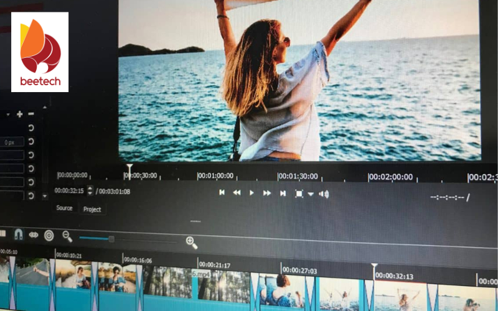498x311 pixels.
Task: Open the volume control speaker icon
Action: pos(324,194)
